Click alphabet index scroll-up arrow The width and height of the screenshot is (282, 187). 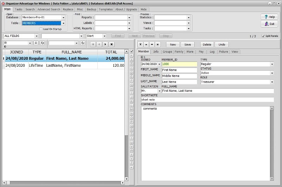click(x=131, y=56)
